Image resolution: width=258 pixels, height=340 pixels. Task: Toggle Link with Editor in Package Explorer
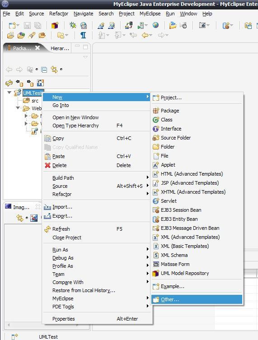54,70
